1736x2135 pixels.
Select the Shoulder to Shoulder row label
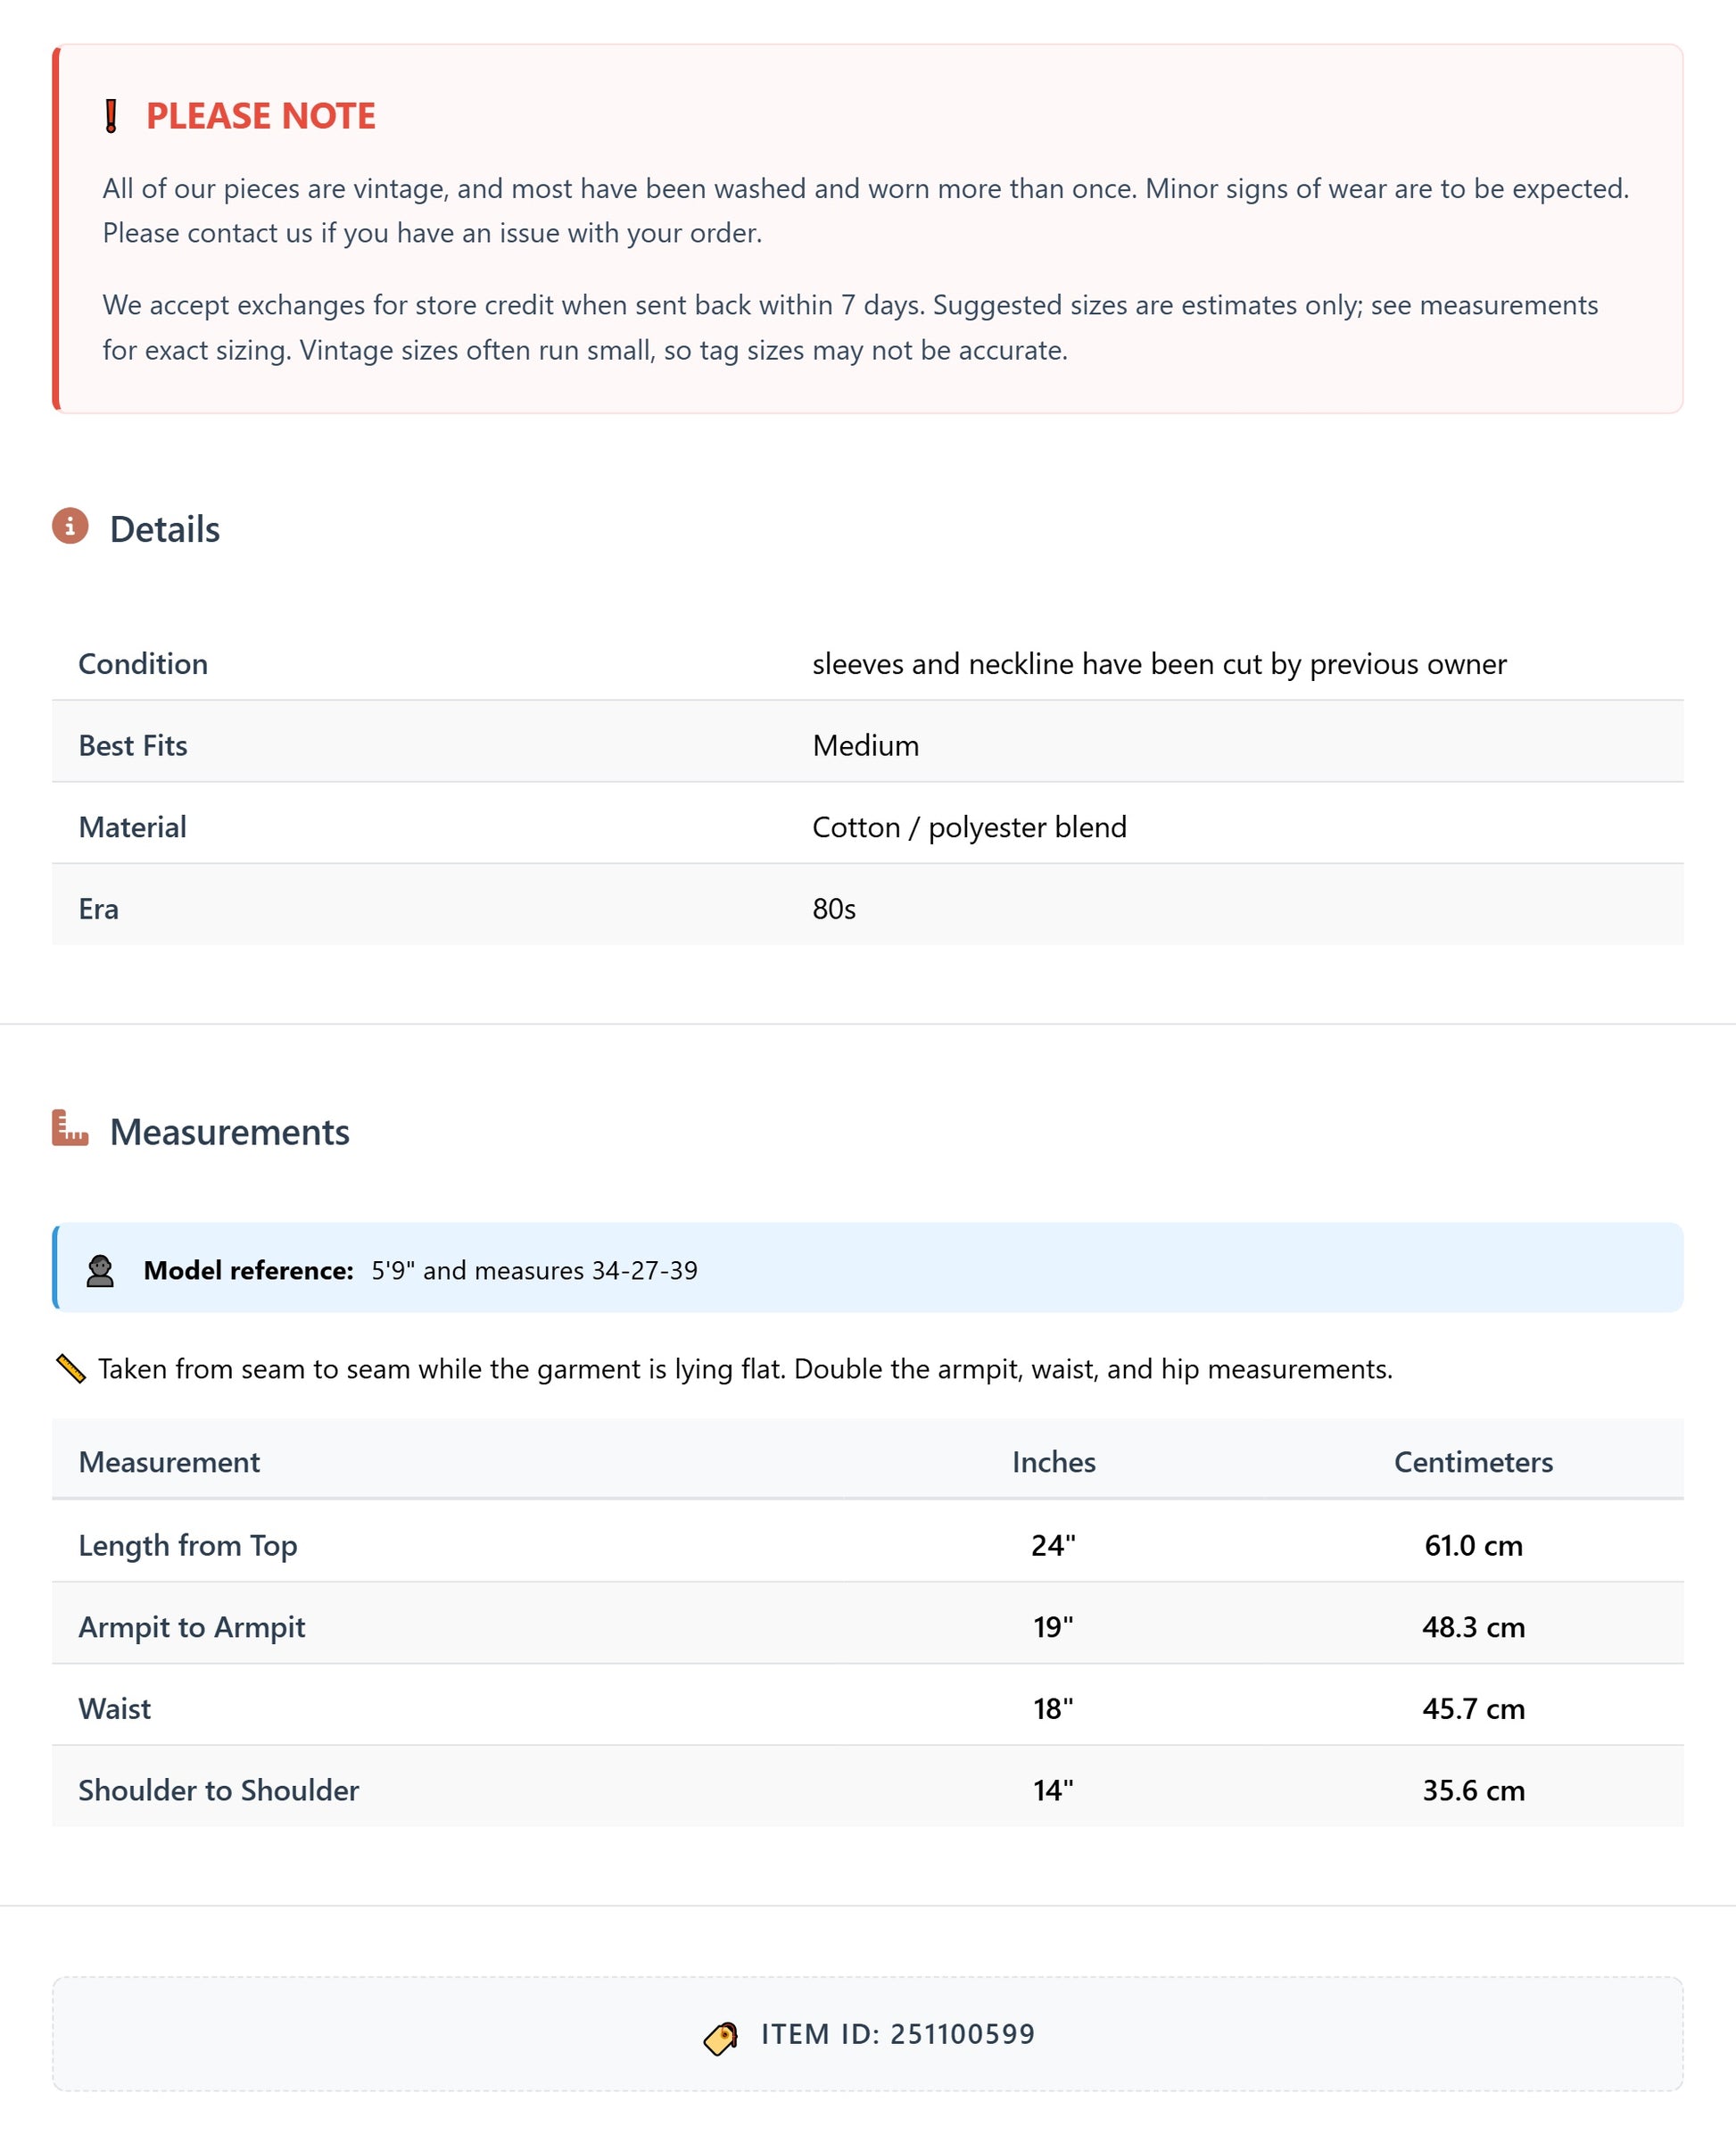coord(218,1790)
